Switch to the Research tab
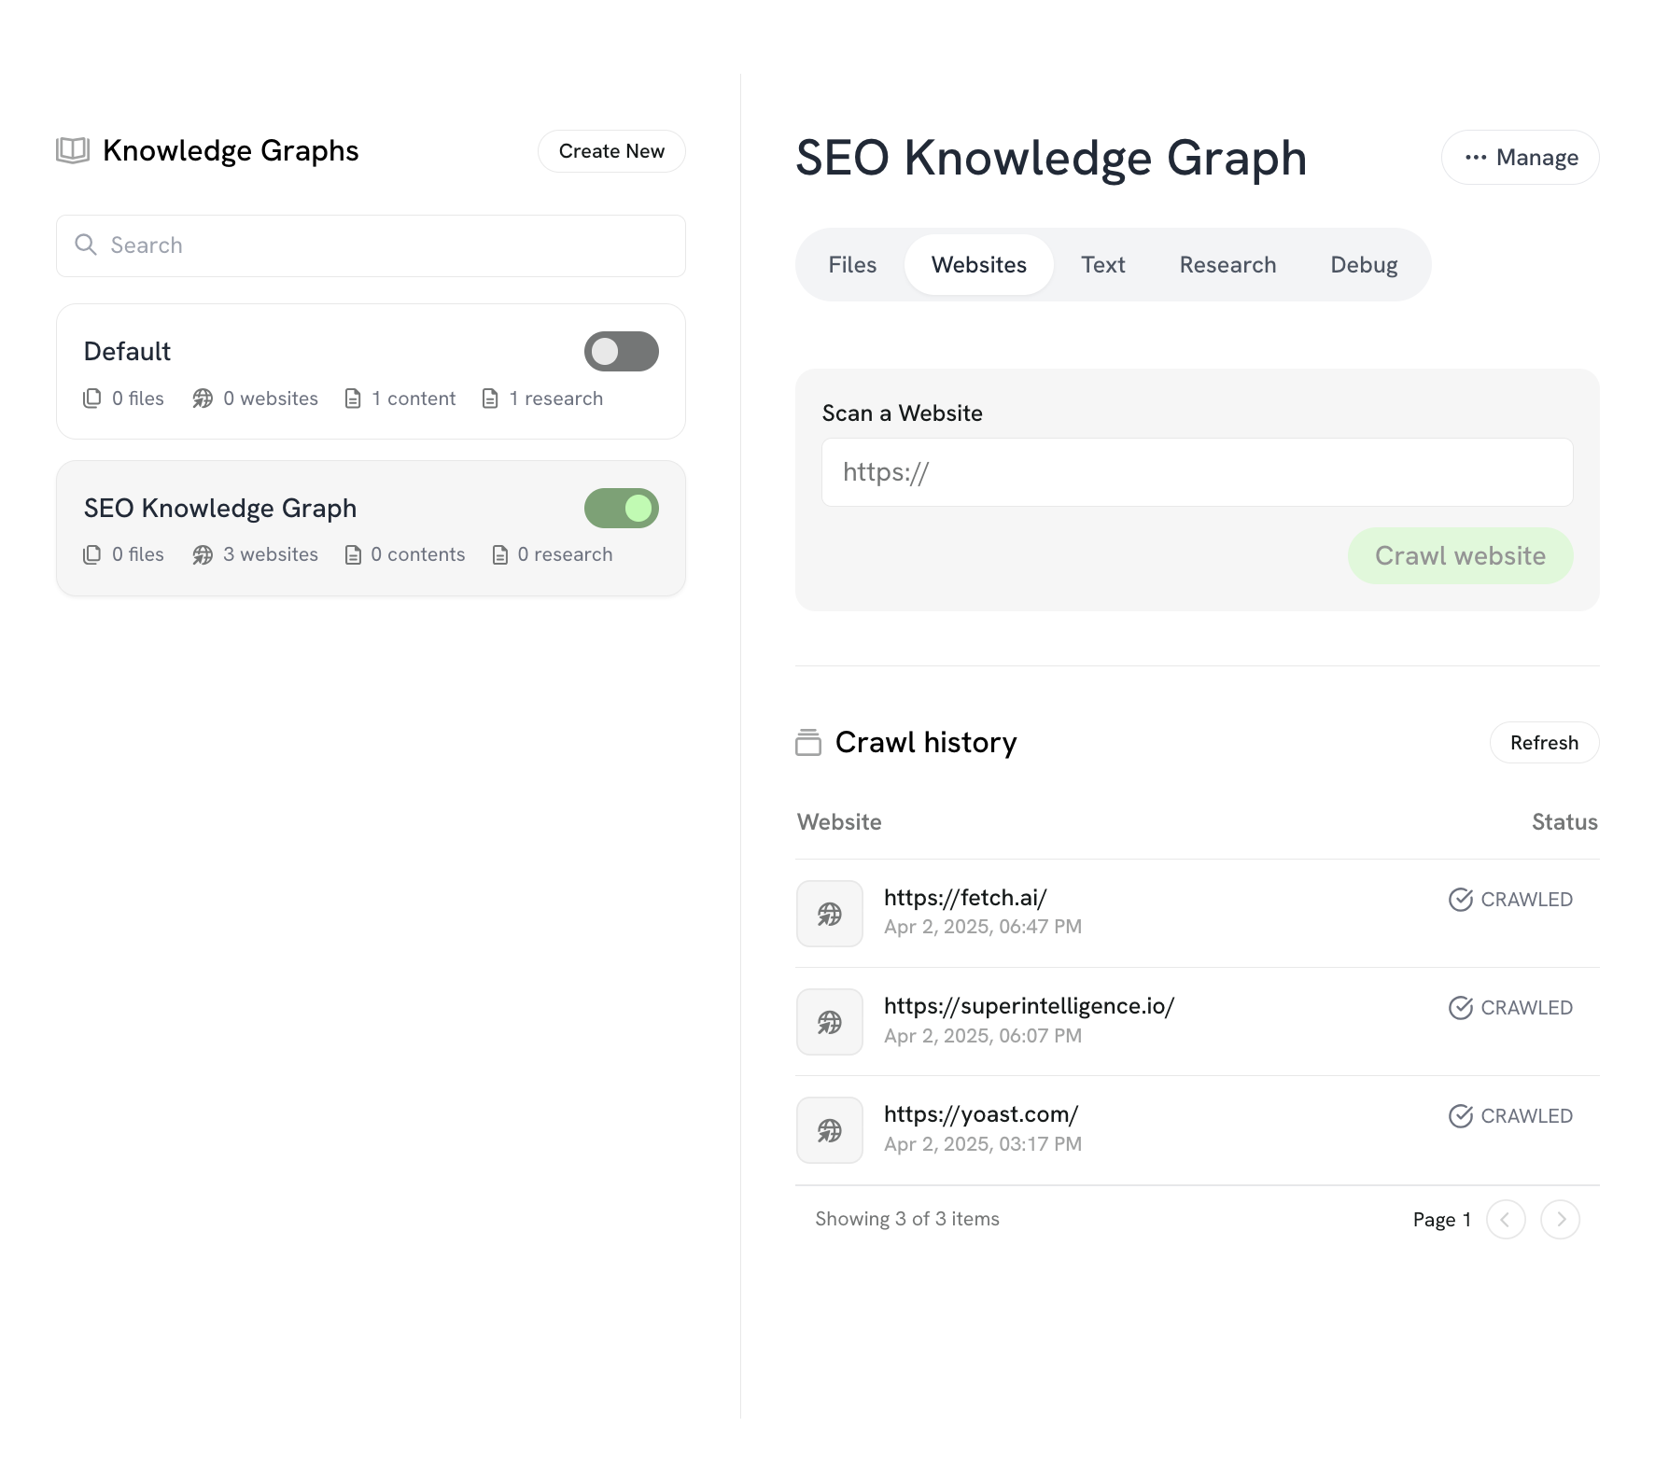 coord(1227,265)
